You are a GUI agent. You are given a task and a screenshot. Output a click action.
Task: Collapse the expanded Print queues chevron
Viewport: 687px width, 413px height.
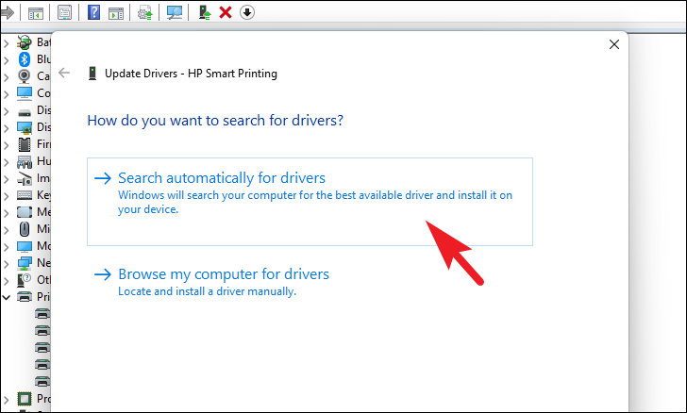click(x=6, y=297)
